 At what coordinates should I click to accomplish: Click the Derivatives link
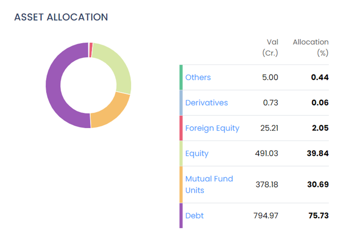coord(206,103)
